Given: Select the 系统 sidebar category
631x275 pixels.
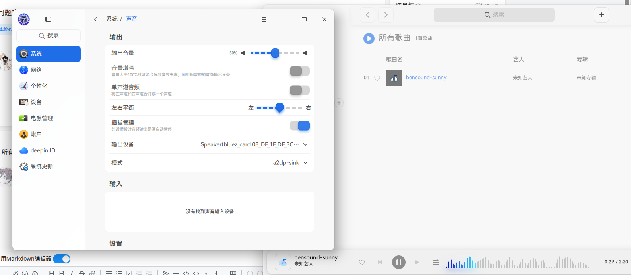Looking at the screenshot, I should point(49,54).
